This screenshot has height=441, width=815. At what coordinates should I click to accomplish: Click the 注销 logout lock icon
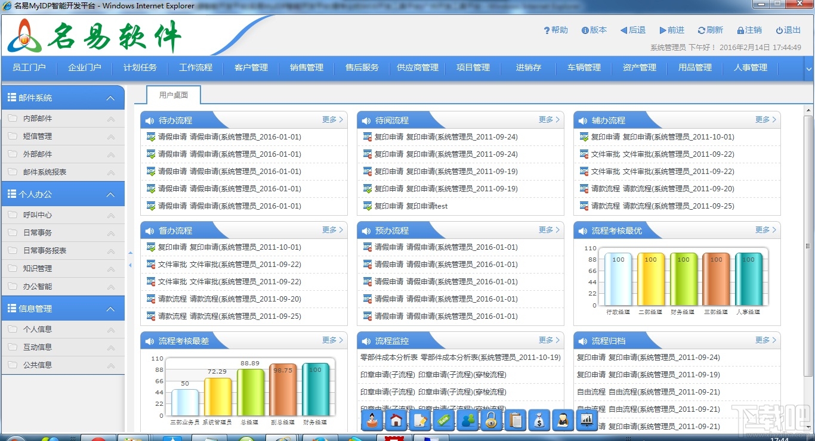(740, 30)
